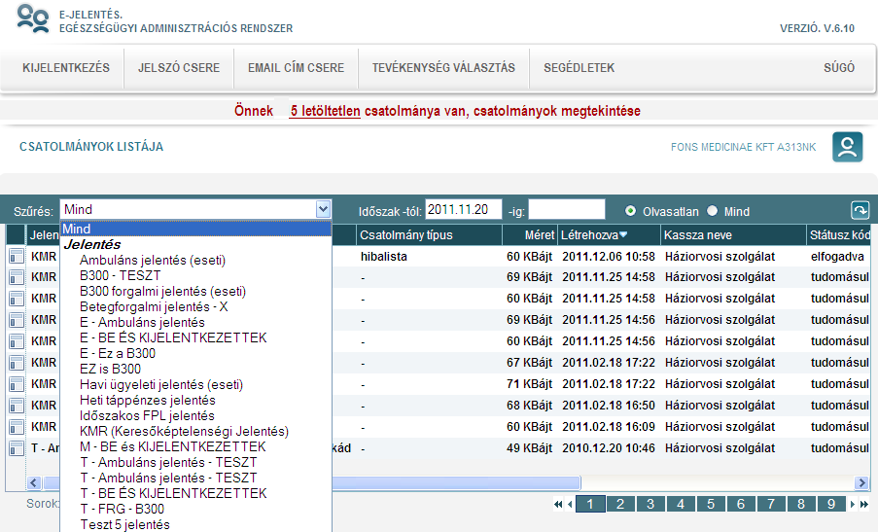This screenshot has height=532, width=878.
Task: Open row icon for 60 KBájt 14:56 entry
Action: [x=17, y=341]
